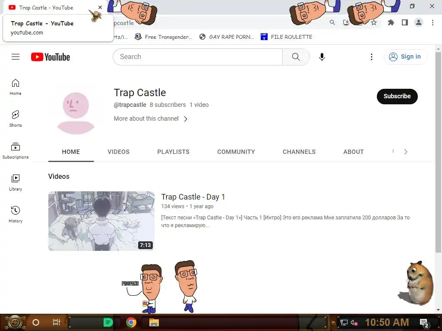Viewport: 442px width, 331px height.
Task: Open History in the sidebar
Action: point(16,215)
